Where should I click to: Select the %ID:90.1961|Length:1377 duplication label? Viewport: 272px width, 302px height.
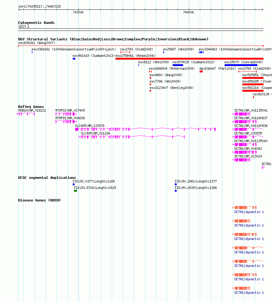click(196, 182)
